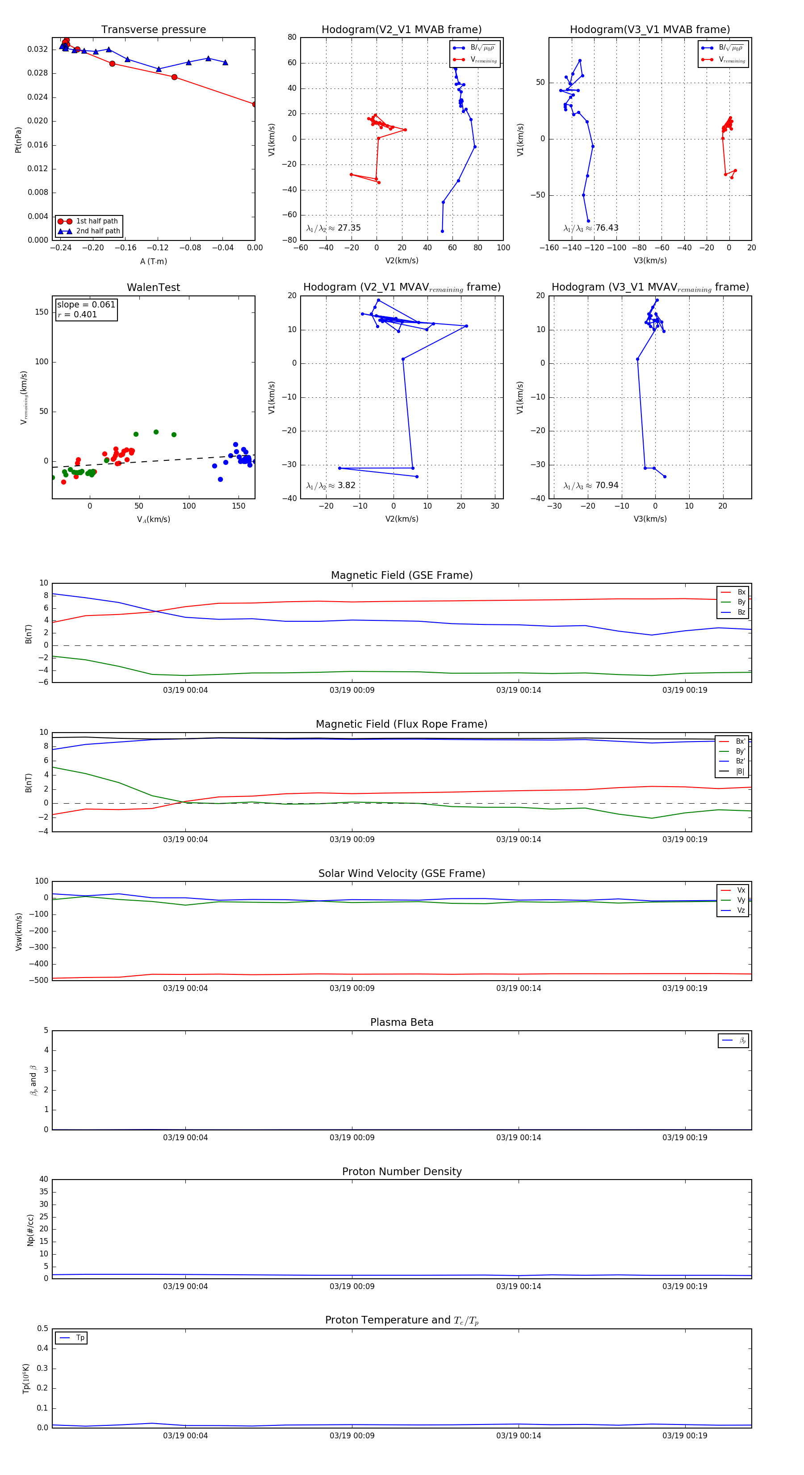
Task: Click the "Tp(10⁶K)" y-axis label
Action: pyautogui.click(x=26, y=1378)
